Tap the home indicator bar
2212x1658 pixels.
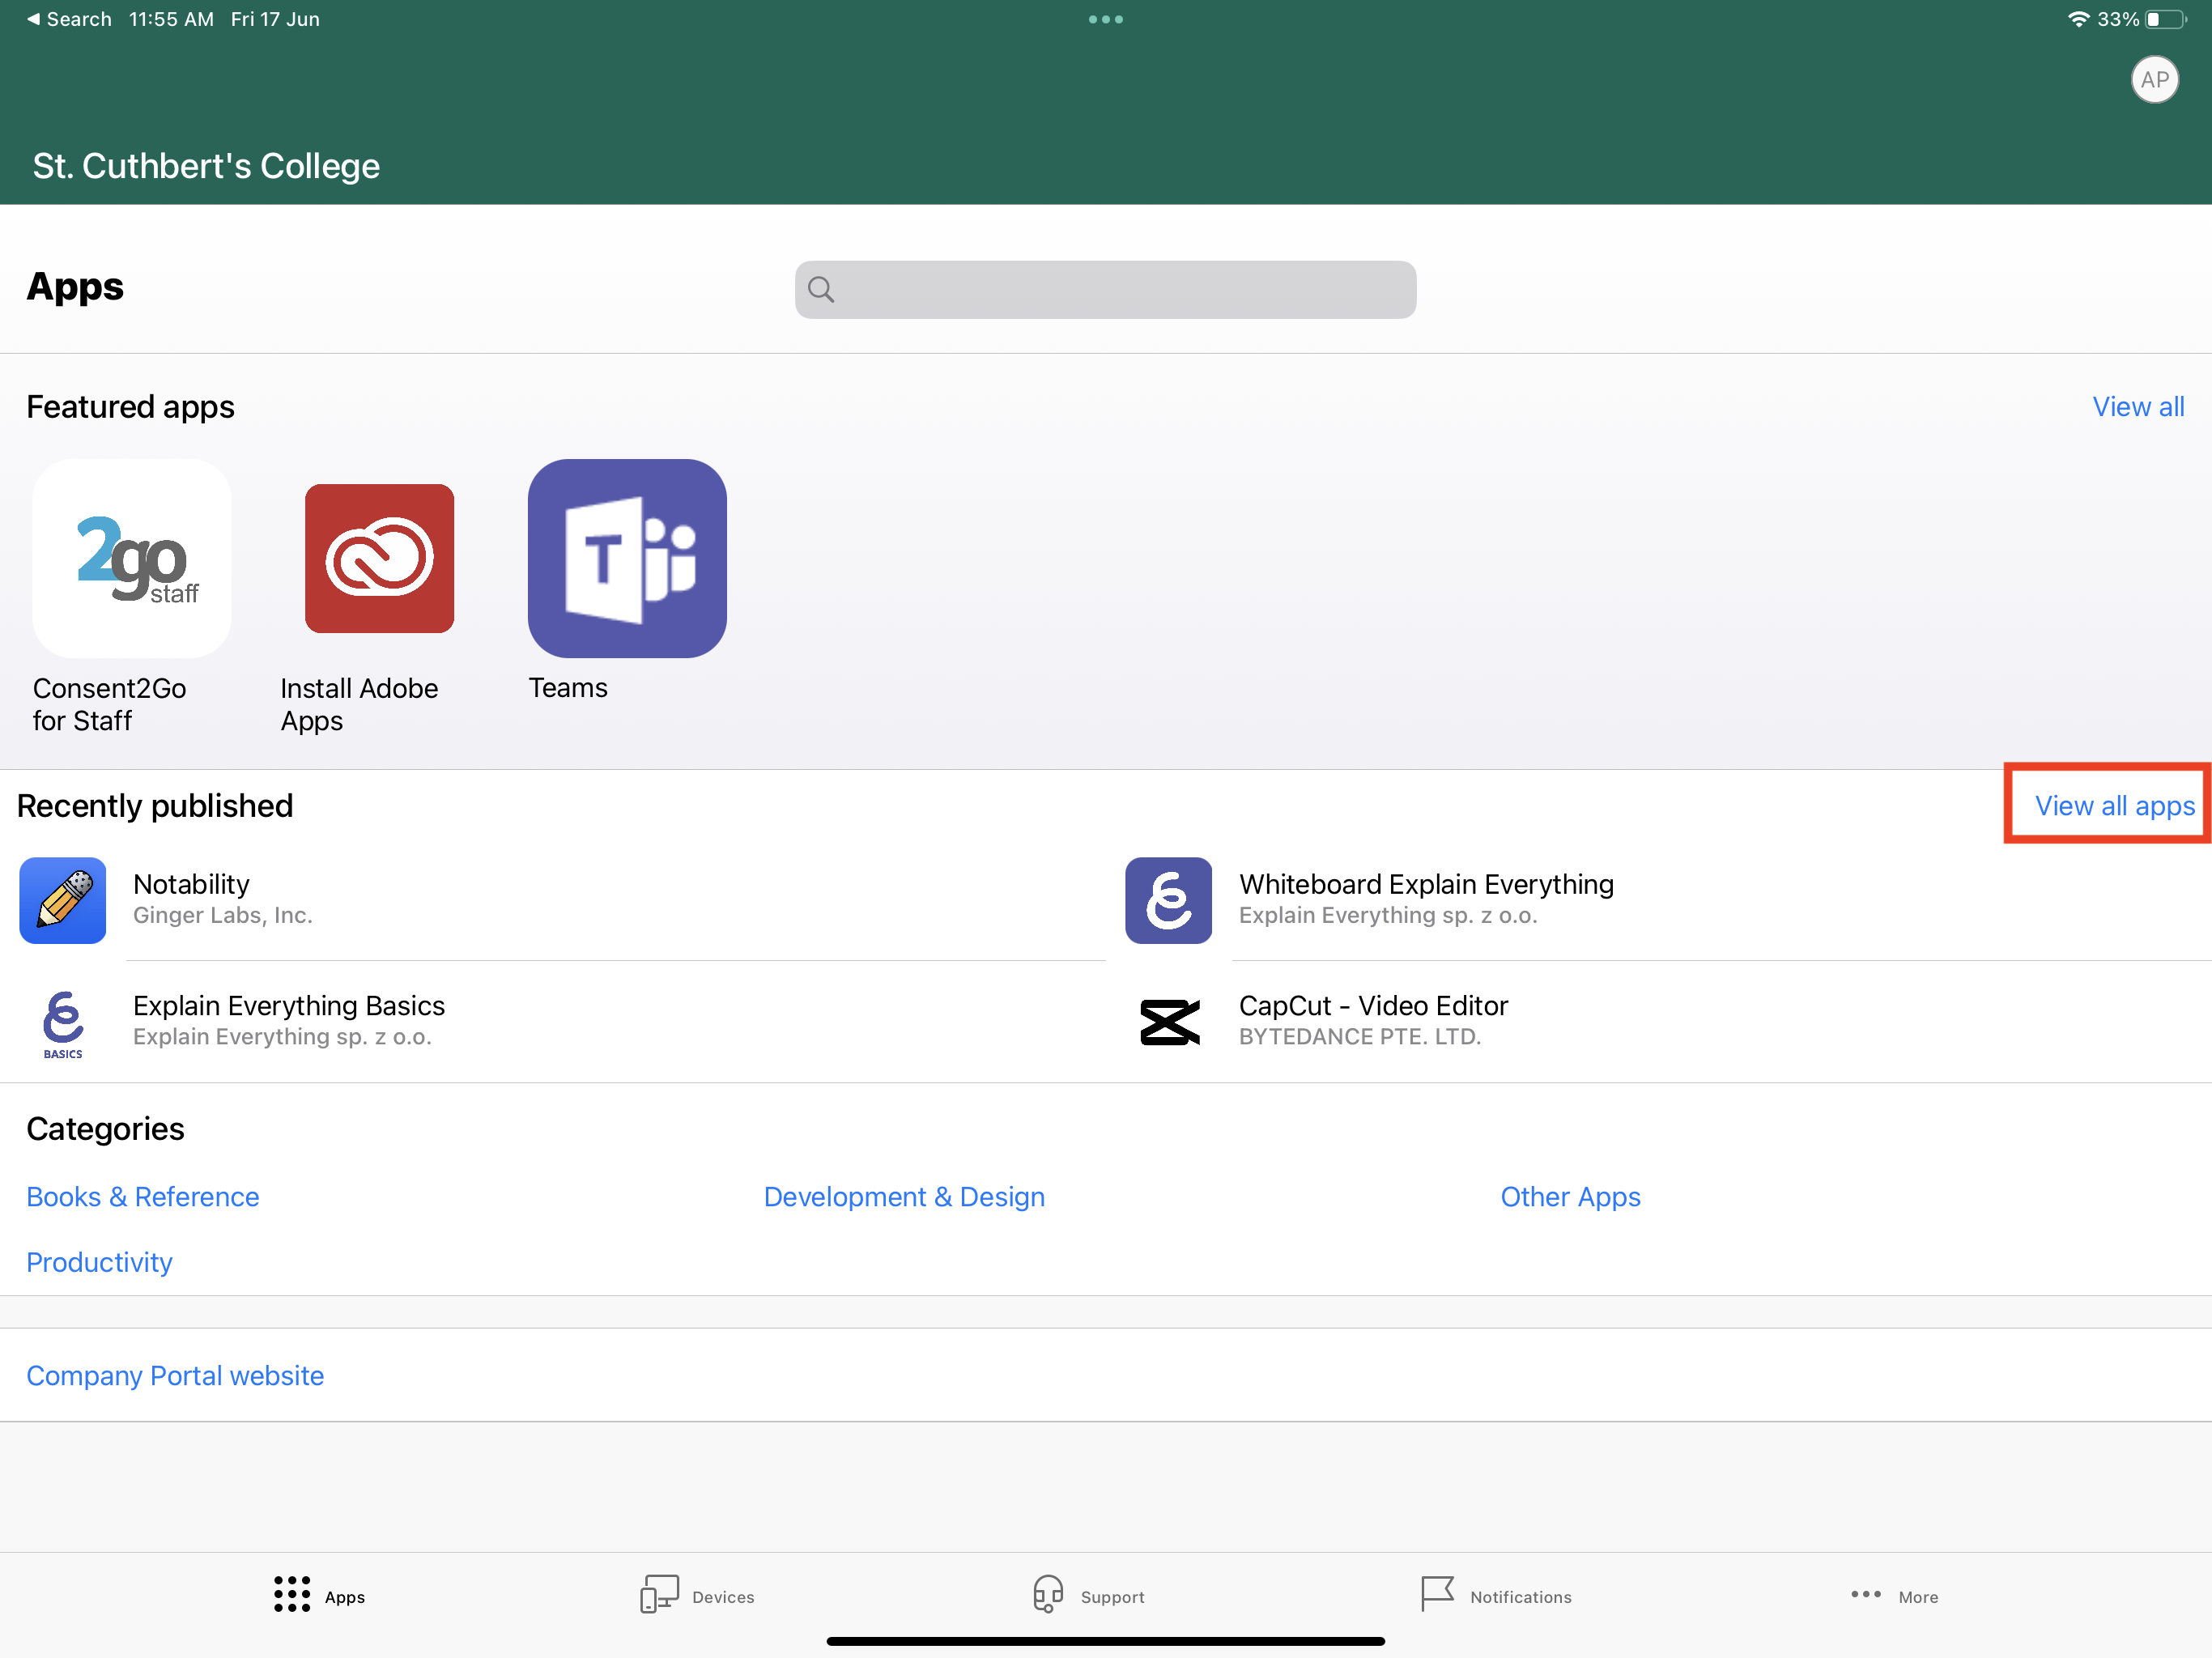click(x=1105, y=1641)
